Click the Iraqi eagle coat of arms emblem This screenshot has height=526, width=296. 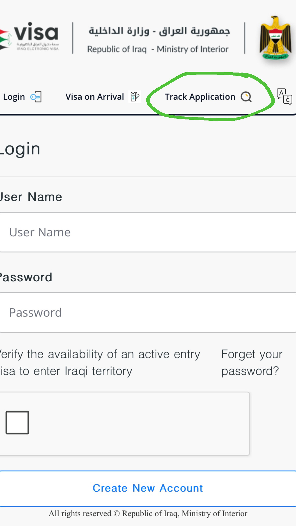point(275,38)
